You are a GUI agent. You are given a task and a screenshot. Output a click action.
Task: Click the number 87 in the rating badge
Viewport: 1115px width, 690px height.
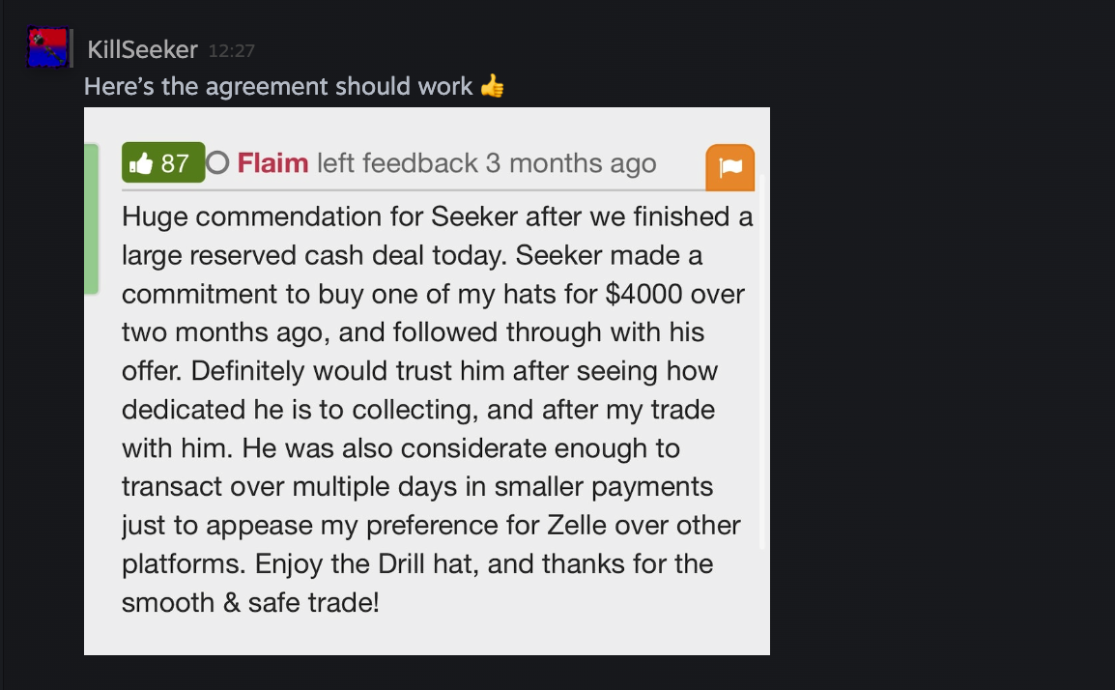point(175,163)
